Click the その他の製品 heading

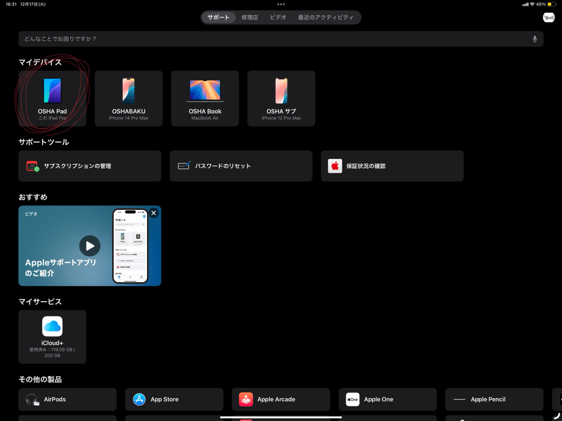40,379
